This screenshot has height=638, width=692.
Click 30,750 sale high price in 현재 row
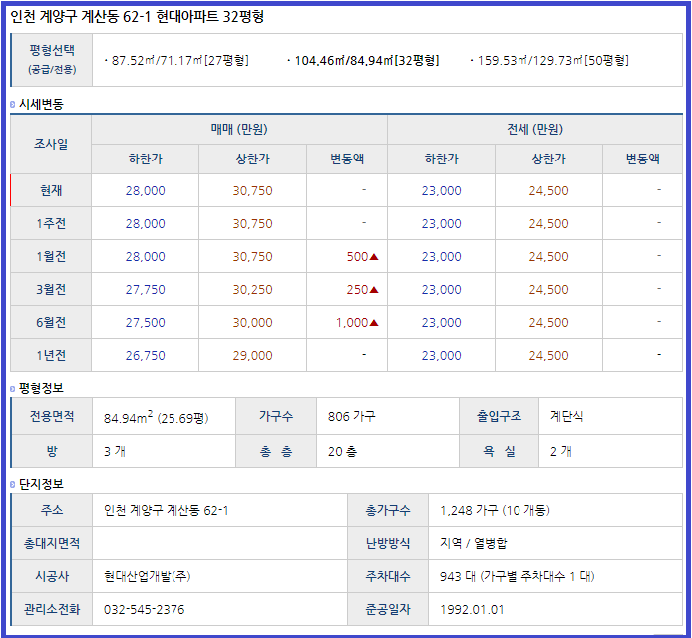pos(253,191)
